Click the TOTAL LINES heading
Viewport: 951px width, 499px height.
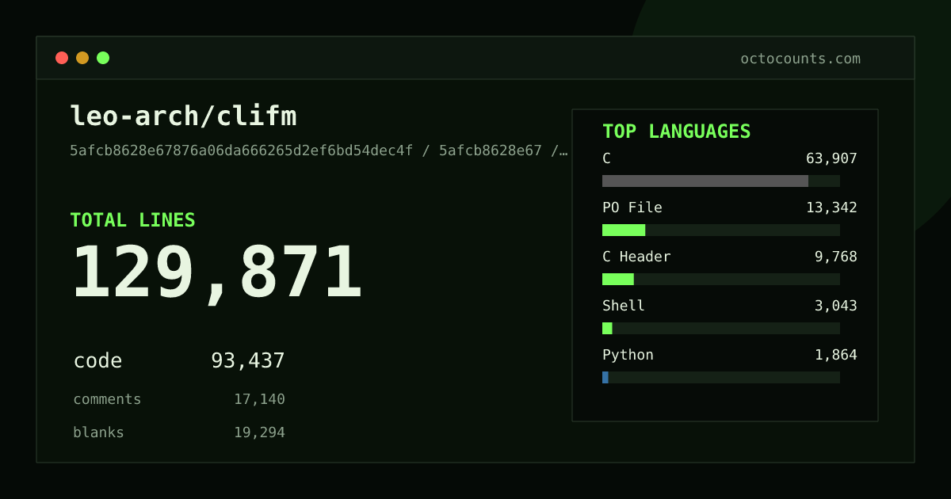click(x=132, y=220)
